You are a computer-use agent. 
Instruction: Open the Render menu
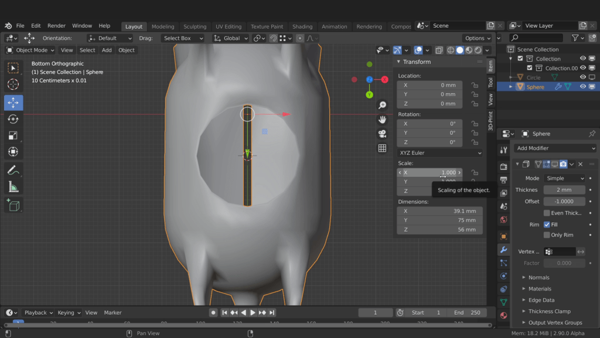click(56, 26)
